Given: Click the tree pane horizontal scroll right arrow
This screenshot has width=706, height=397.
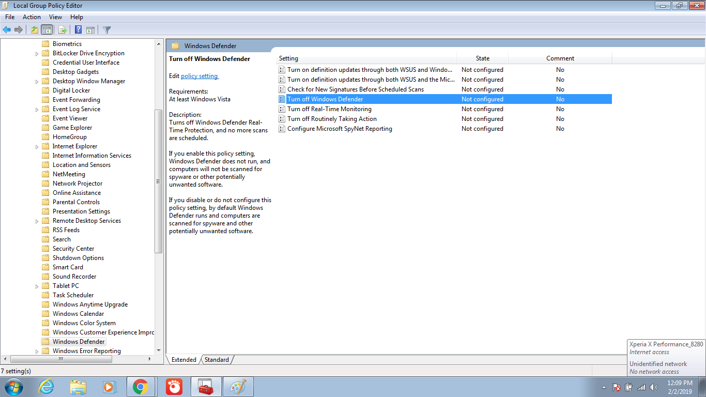Looking at the screenshot, I should point(150,359).
